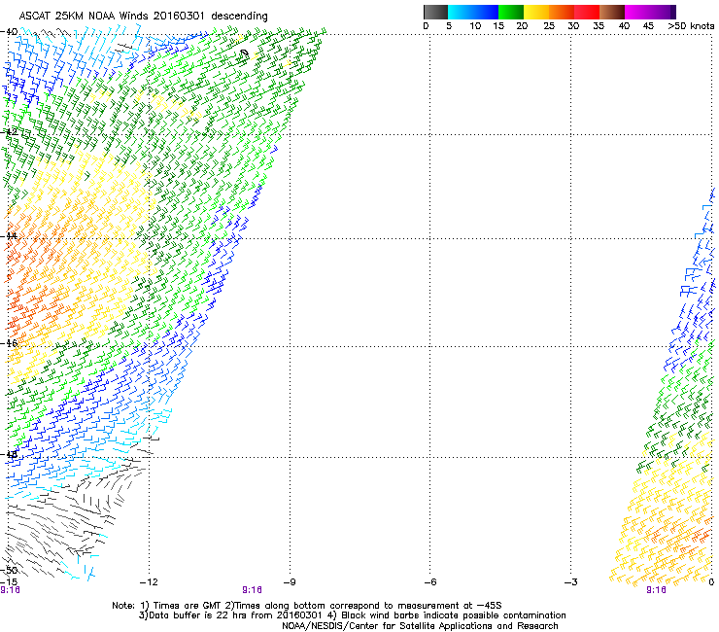
Task: Click the -40 latitude axis label
Action: click(9, 32)
